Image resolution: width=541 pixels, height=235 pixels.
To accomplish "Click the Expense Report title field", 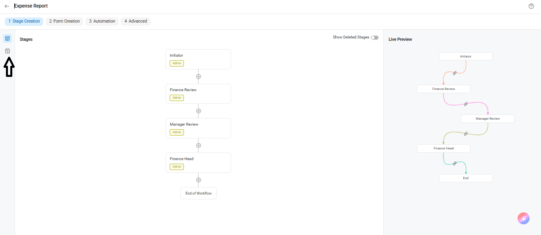I will [31, 6].
